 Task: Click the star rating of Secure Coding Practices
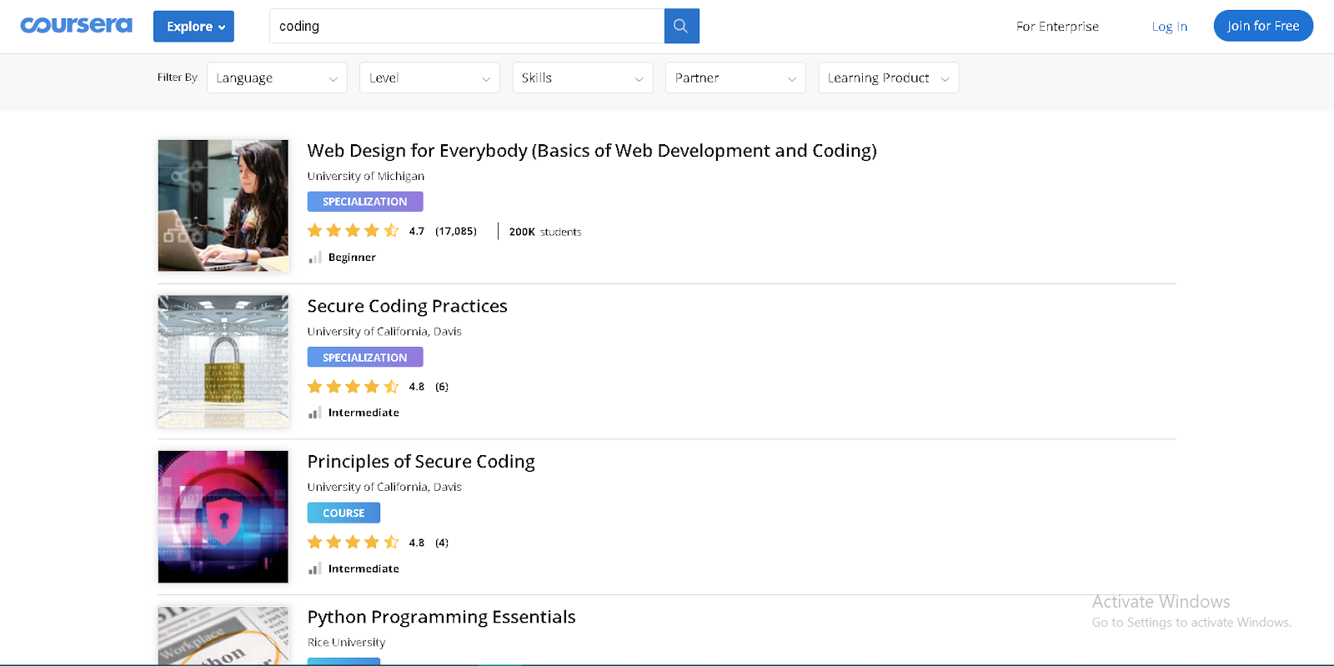[353, 387]
